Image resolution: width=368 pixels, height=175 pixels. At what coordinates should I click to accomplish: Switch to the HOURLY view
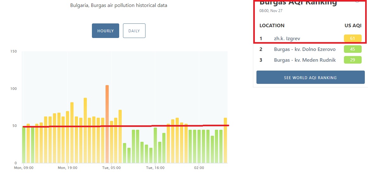pyautogui.click(x=105, y=31)
